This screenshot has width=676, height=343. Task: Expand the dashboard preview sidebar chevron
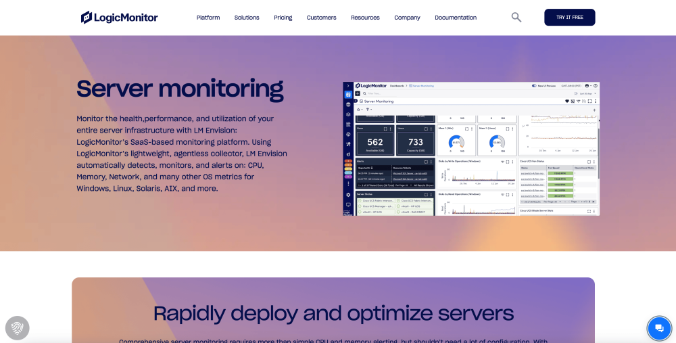(x=348, y=86)
